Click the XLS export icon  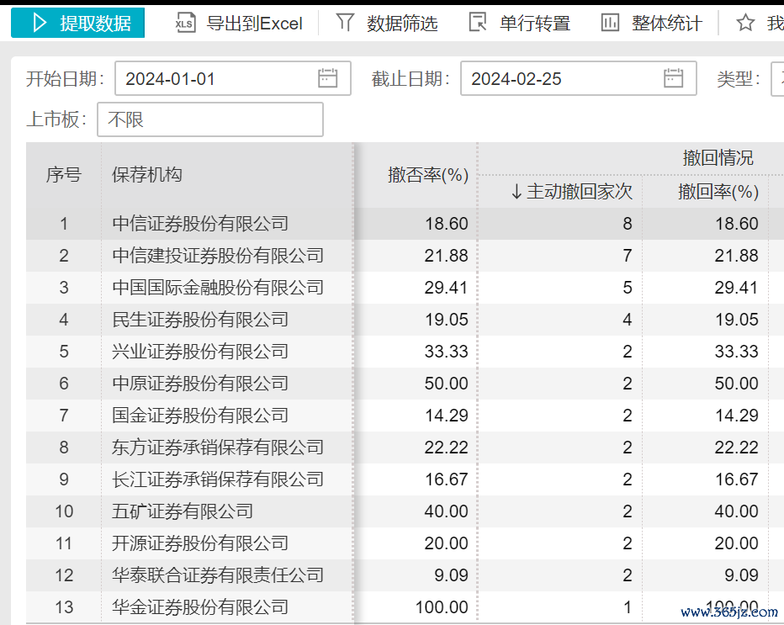click(x=185, y=23)
